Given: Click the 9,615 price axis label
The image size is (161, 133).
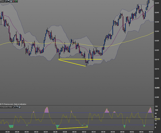Looking at the screenshot, I should pos(157,60).
